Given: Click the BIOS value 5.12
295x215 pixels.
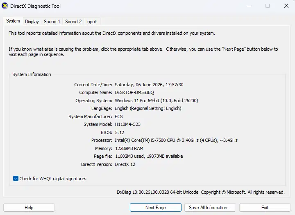Looking at the screenshot, I should point(120,132).
